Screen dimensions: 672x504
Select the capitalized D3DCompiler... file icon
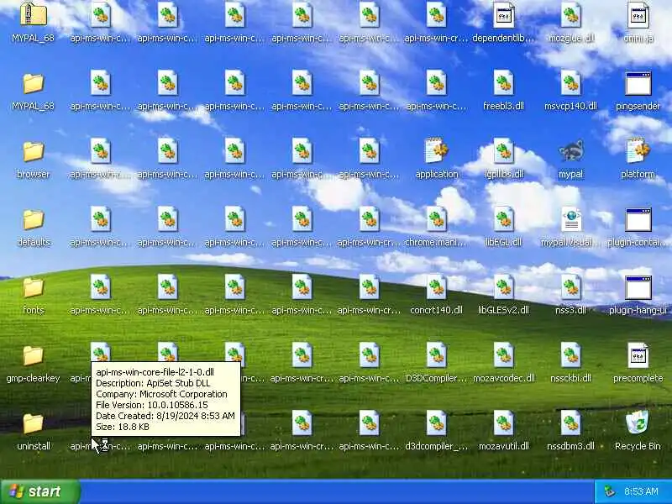[436, 355]
